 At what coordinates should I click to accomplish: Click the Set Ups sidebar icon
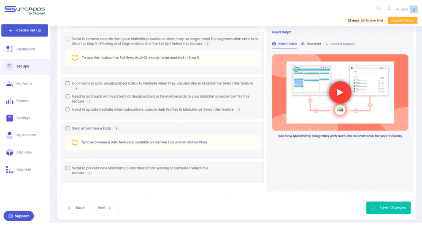point(10,66)
